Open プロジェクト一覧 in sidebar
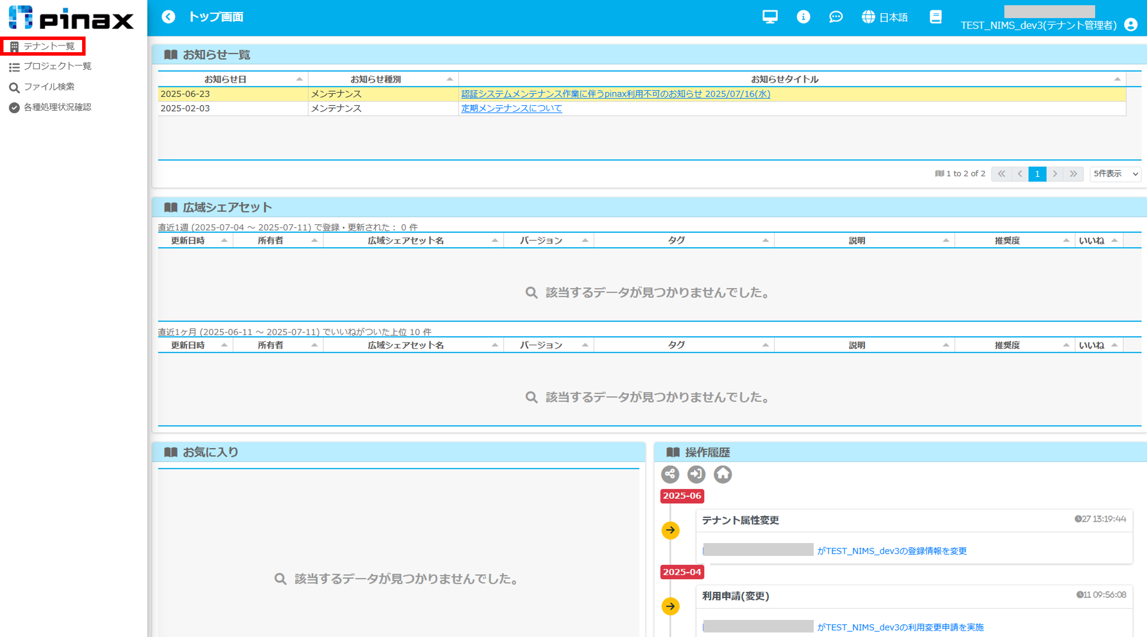1147x637 pixels. tap(57, 66)
